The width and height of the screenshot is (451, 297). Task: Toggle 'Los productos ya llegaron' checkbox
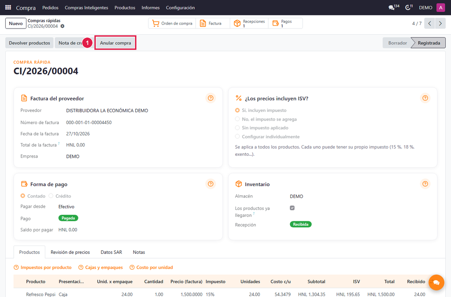[x=292, y=208]
